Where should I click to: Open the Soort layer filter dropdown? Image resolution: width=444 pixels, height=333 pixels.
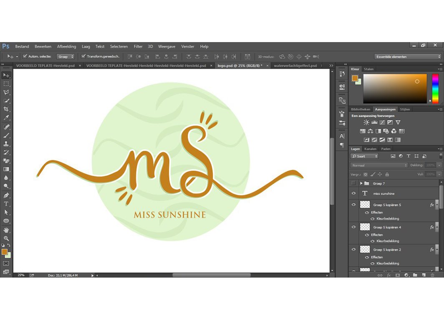pyautogui.click(x=364, y=156)
